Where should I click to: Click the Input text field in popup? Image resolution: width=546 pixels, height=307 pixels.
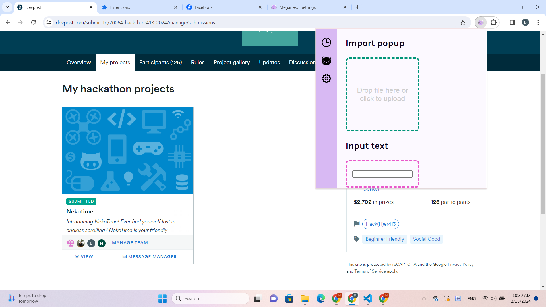point(382,174)
